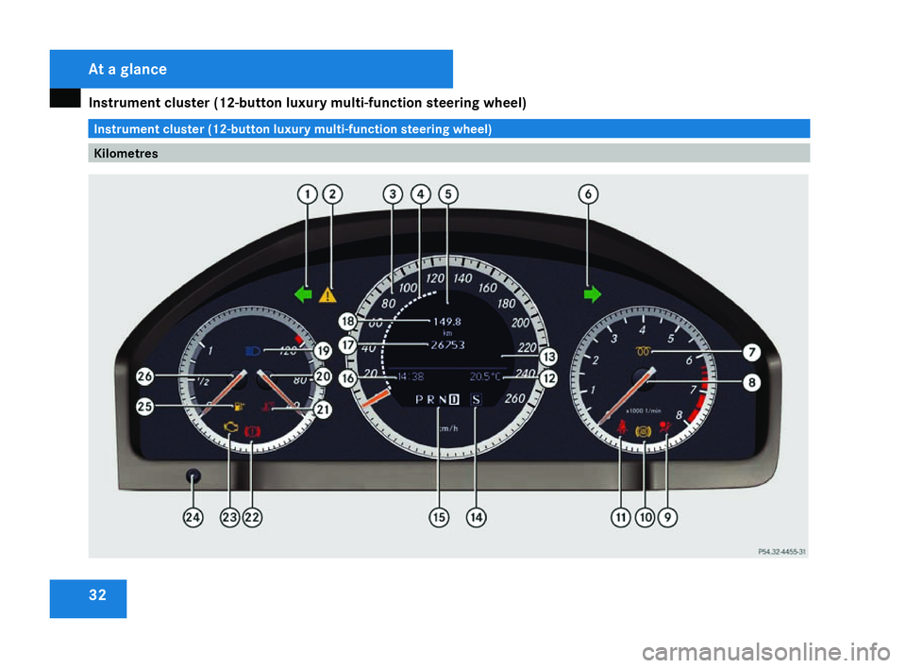The width and height of the screenshot is (906, 668).
Task: Click the green left turn signal arrow
Action: [x=303, y=294]
